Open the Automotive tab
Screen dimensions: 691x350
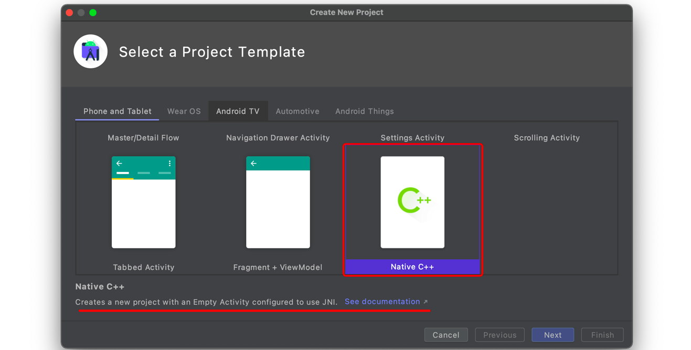point(297,111)
